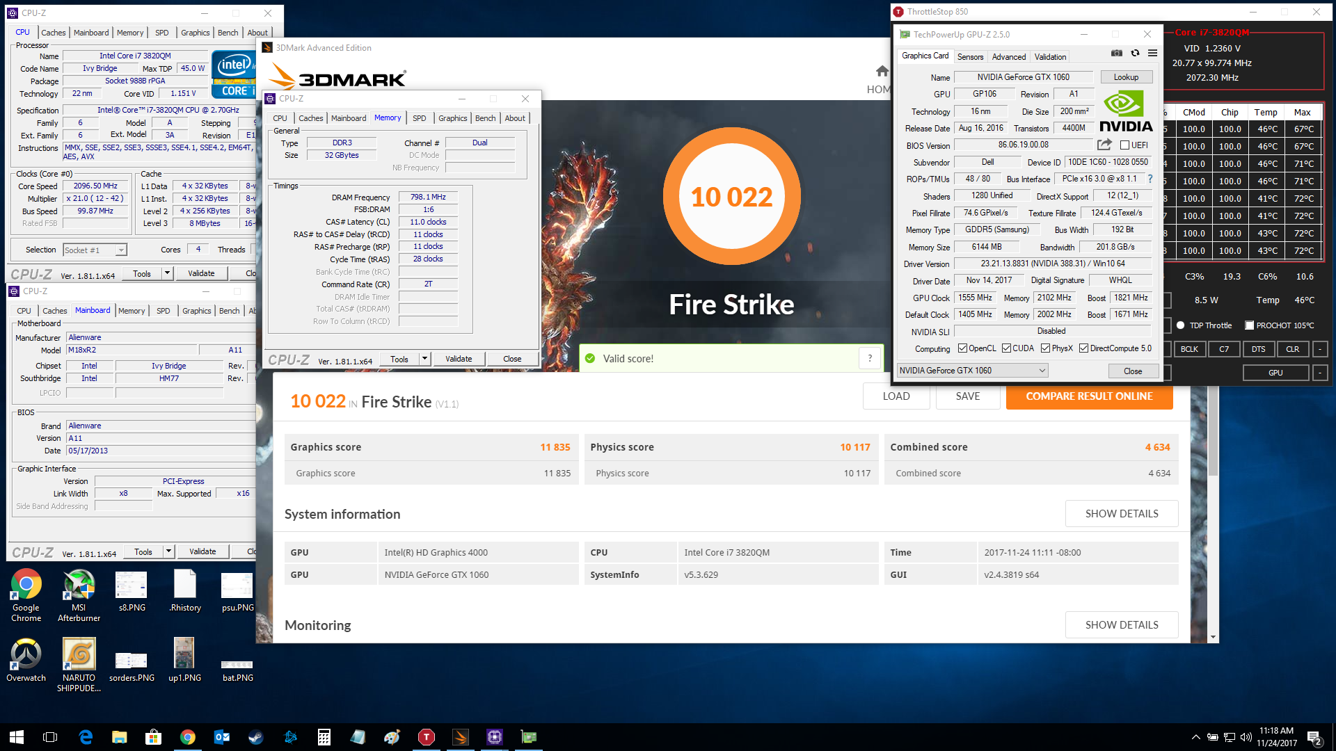
Task: Open GPU-Z hamburger menu icon
Action: coord(1152,54)
